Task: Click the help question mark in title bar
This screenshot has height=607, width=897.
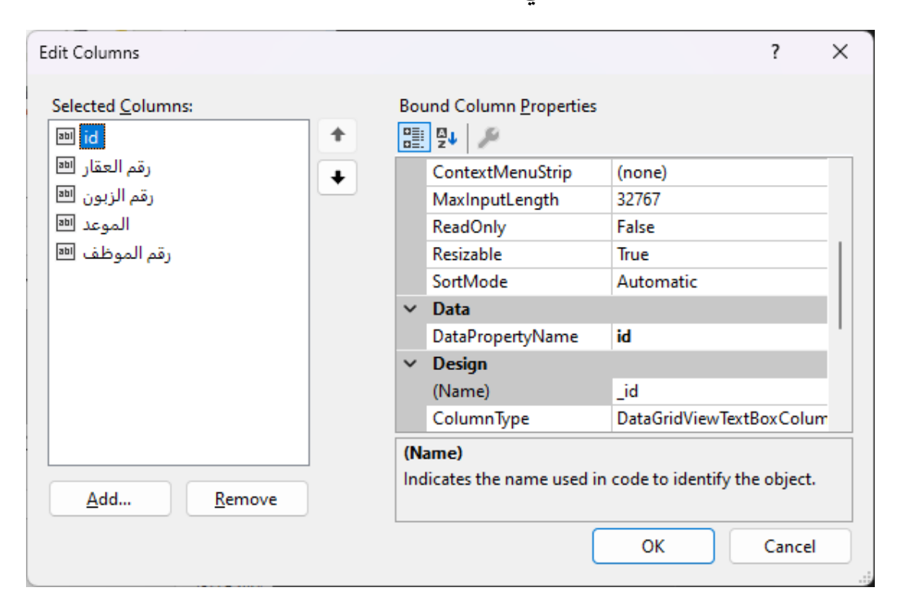Action: (x=775, y=52)
